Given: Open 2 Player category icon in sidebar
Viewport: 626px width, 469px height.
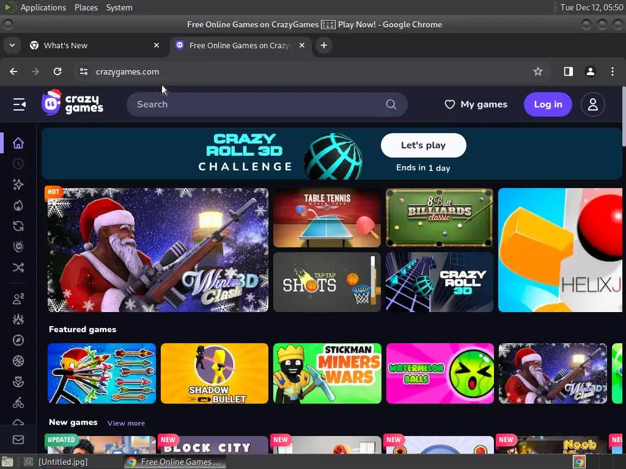Looking at the screenshot, I should (18, 299).
